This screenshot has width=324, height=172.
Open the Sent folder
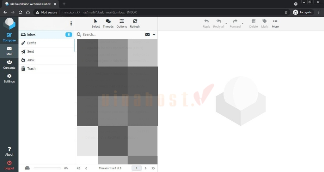click(46, 51)
